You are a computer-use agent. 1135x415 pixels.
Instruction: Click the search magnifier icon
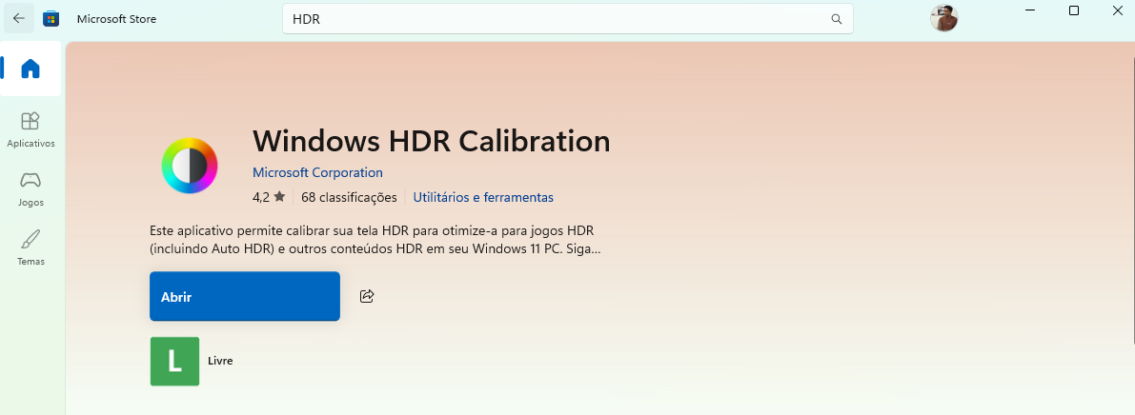(x=836, y=20)
